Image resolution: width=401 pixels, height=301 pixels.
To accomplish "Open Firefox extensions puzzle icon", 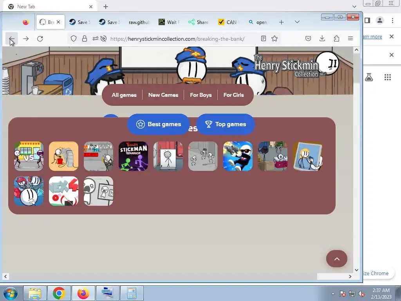I will coord(336,38).
